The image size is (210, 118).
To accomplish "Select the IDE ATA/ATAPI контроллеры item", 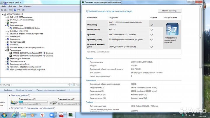I will (22, 20).
